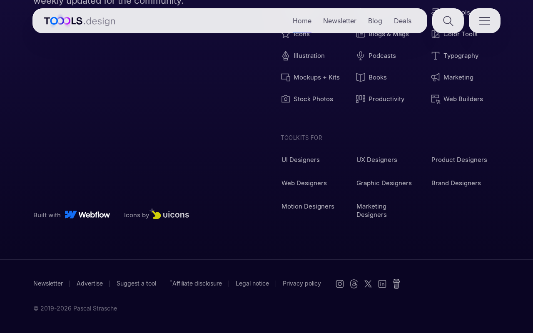Screen dimensions: 533x333
Task: Click the Affiliate disclosure footer link
Action: [196, 283]
